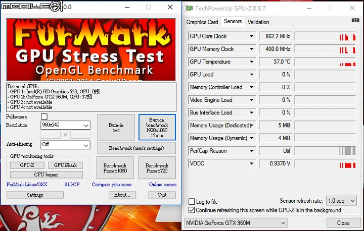The height and width of the screenshot is (231, 364).
Task: Open the Bus Interface Load dropdown
Action: tap(251, 113)
